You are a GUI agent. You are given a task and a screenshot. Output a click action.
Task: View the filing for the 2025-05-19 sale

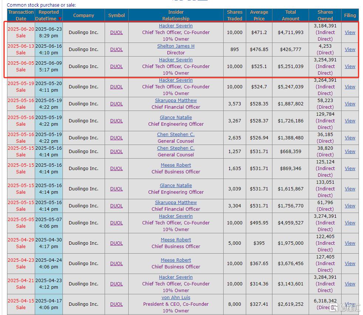pos(350,87)
